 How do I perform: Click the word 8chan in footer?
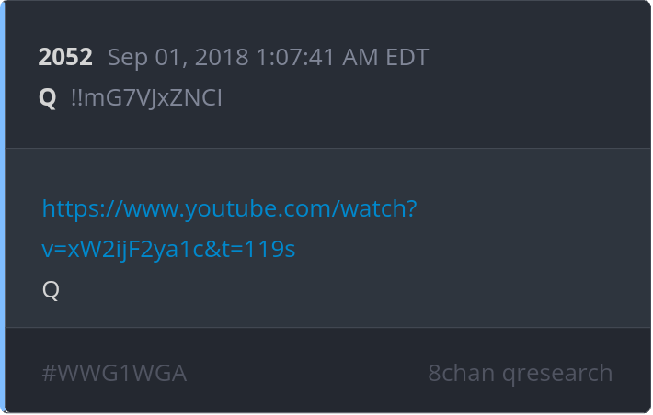pos(462,373)
